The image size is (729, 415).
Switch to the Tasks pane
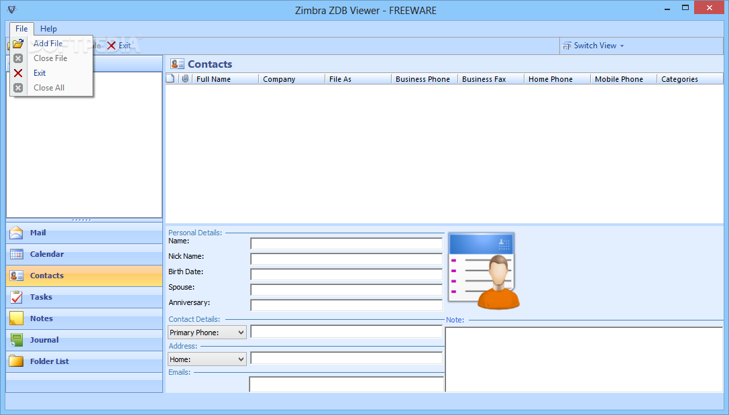84,297
